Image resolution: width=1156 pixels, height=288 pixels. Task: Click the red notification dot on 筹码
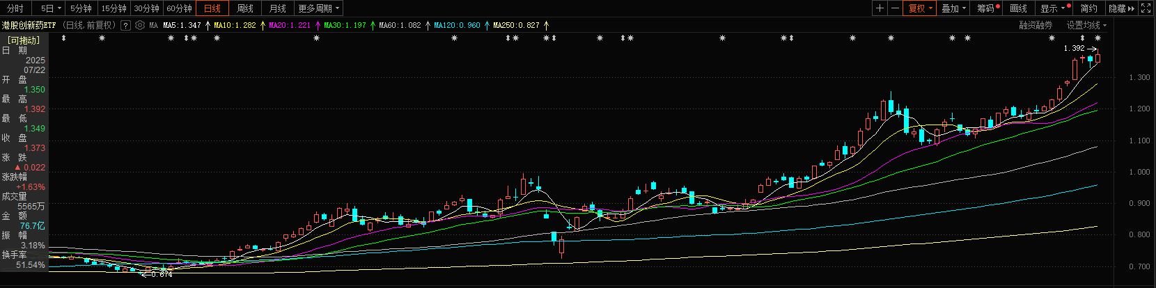point(998,6)
